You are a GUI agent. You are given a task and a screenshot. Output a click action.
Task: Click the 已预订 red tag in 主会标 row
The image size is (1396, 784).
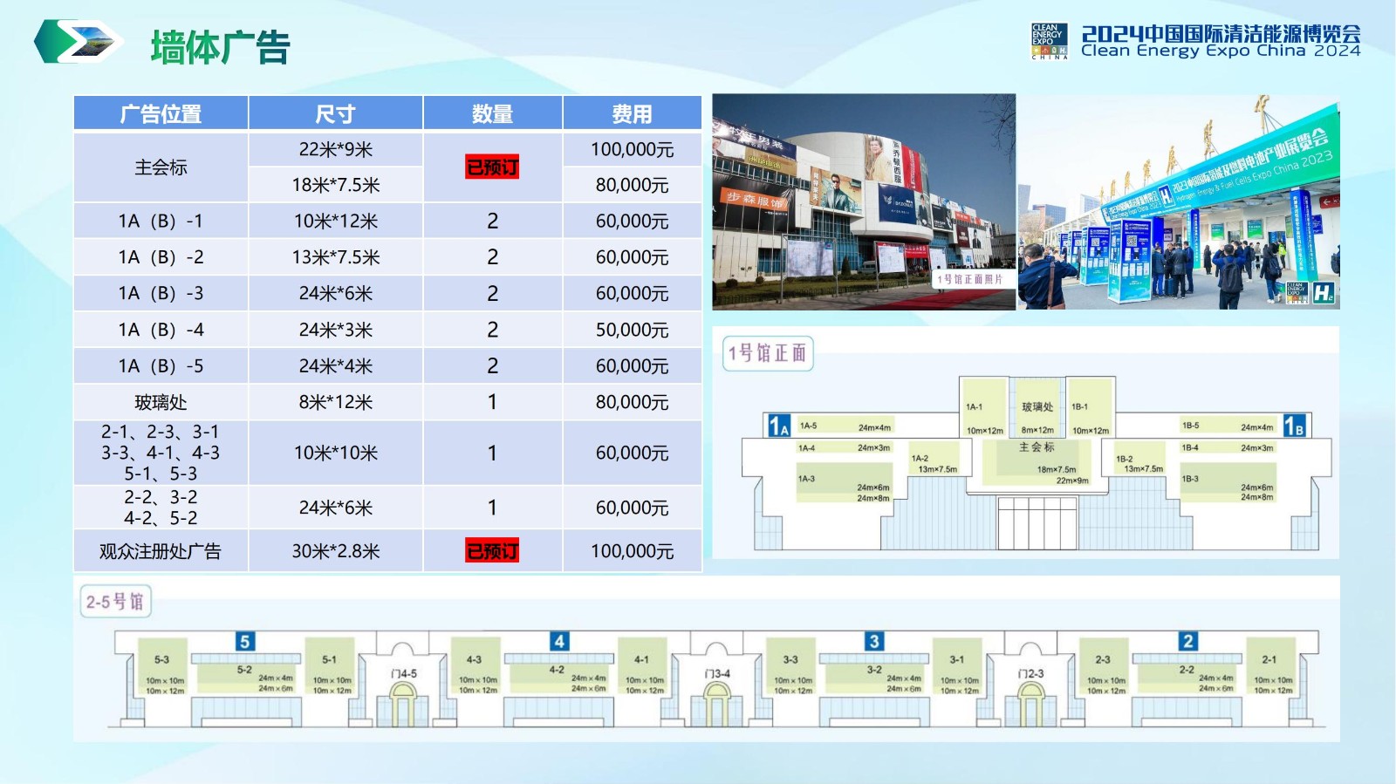point(492,167)
